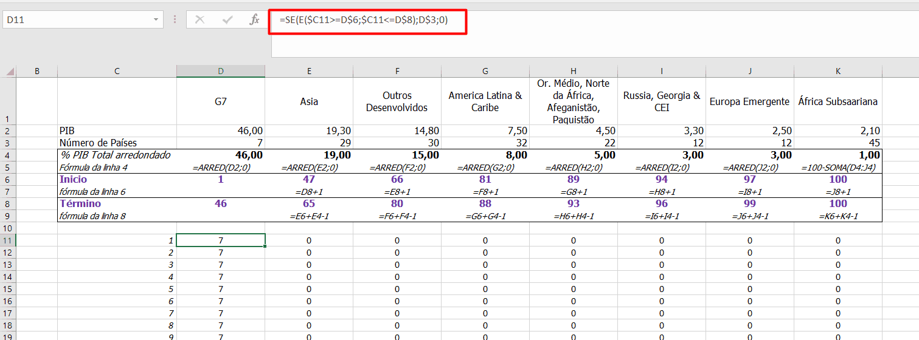Click Inicio value 94 in column I
Image resolution: width=919 pixels, height=340 pixels.
[662, 180]
